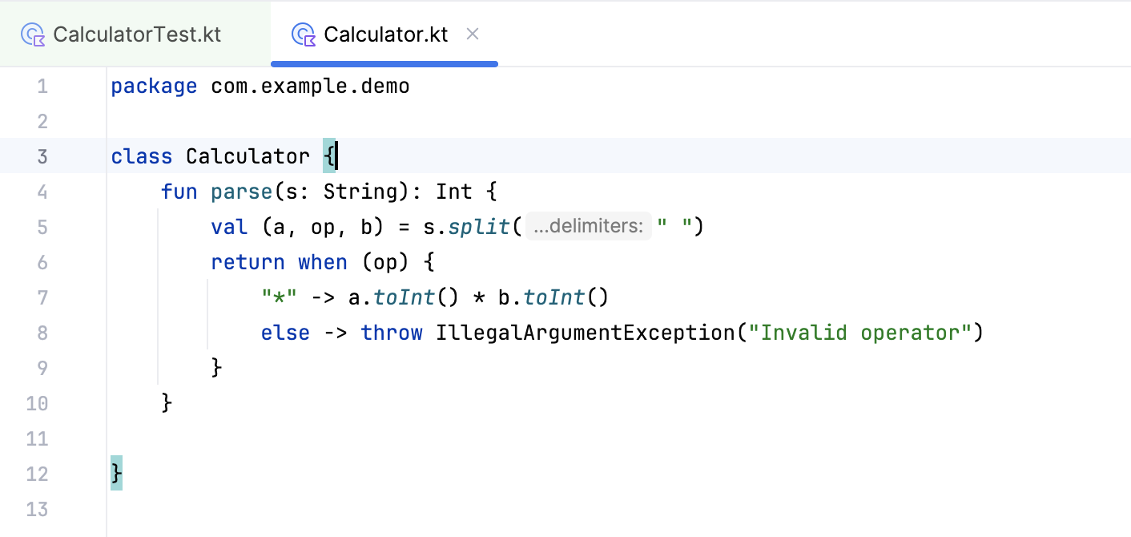Click the Kotlin icon on Calculator.kt tab
Viewport: 1131px width, 537px height.
[304, 34]
